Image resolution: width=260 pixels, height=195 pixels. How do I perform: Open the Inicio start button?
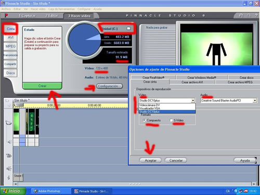pos(13,191)
